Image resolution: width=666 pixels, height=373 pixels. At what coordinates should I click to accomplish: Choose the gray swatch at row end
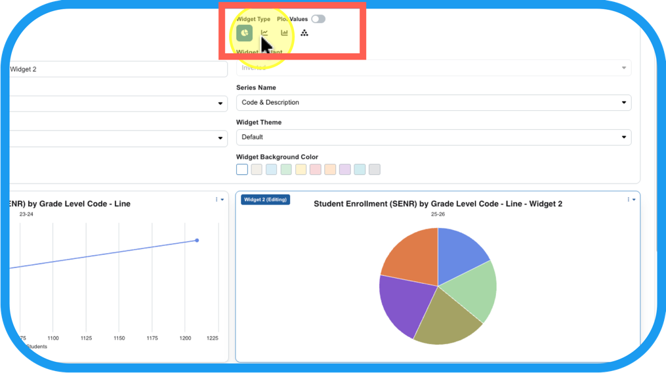375,170
